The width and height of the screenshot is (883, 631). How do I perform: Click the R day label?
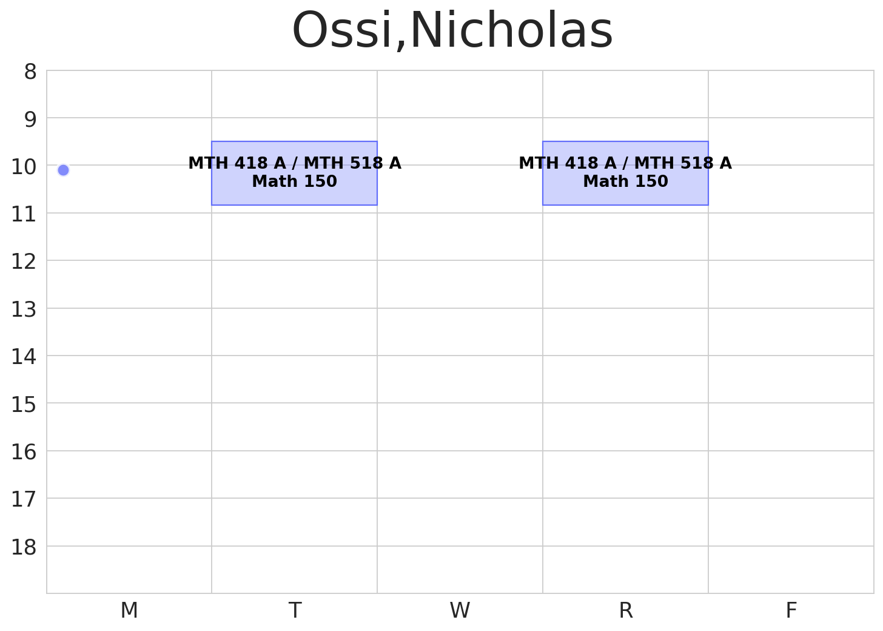pyautogui.click(x=625, y=610)
